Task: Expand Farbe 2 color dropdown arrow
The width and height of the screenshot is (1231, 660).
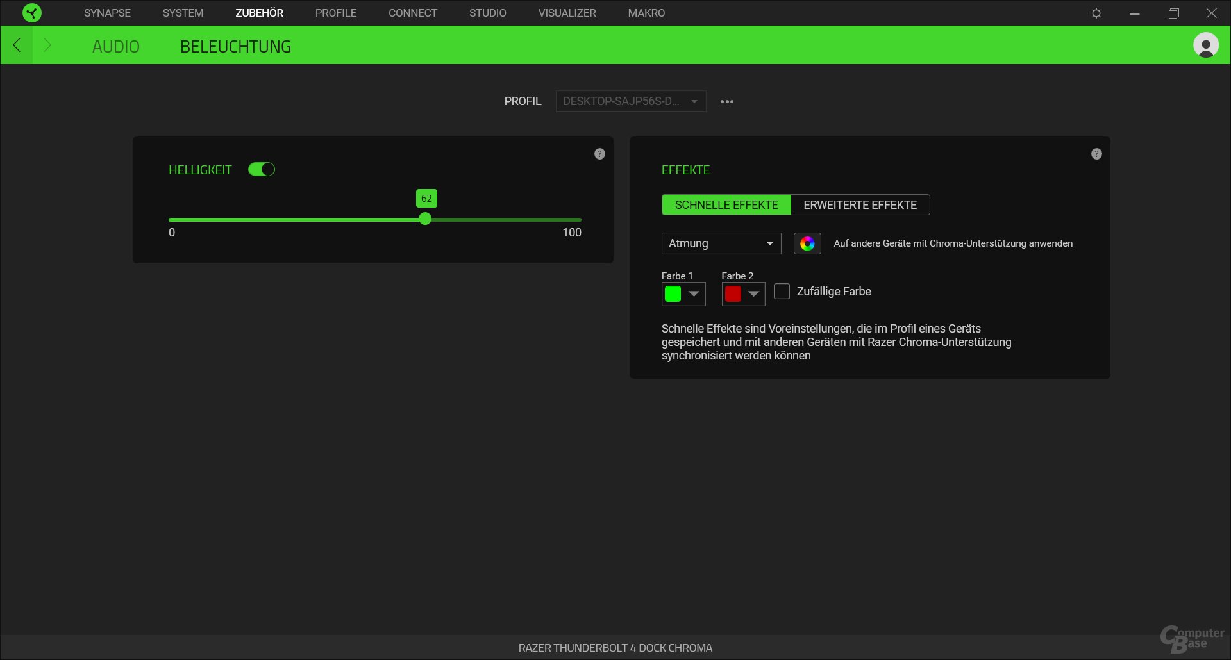Action: pyautogui.click(x=754, y=294)
